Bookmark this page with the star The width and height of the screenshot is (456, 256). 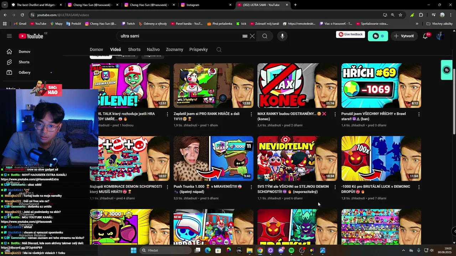coord(400,15)
